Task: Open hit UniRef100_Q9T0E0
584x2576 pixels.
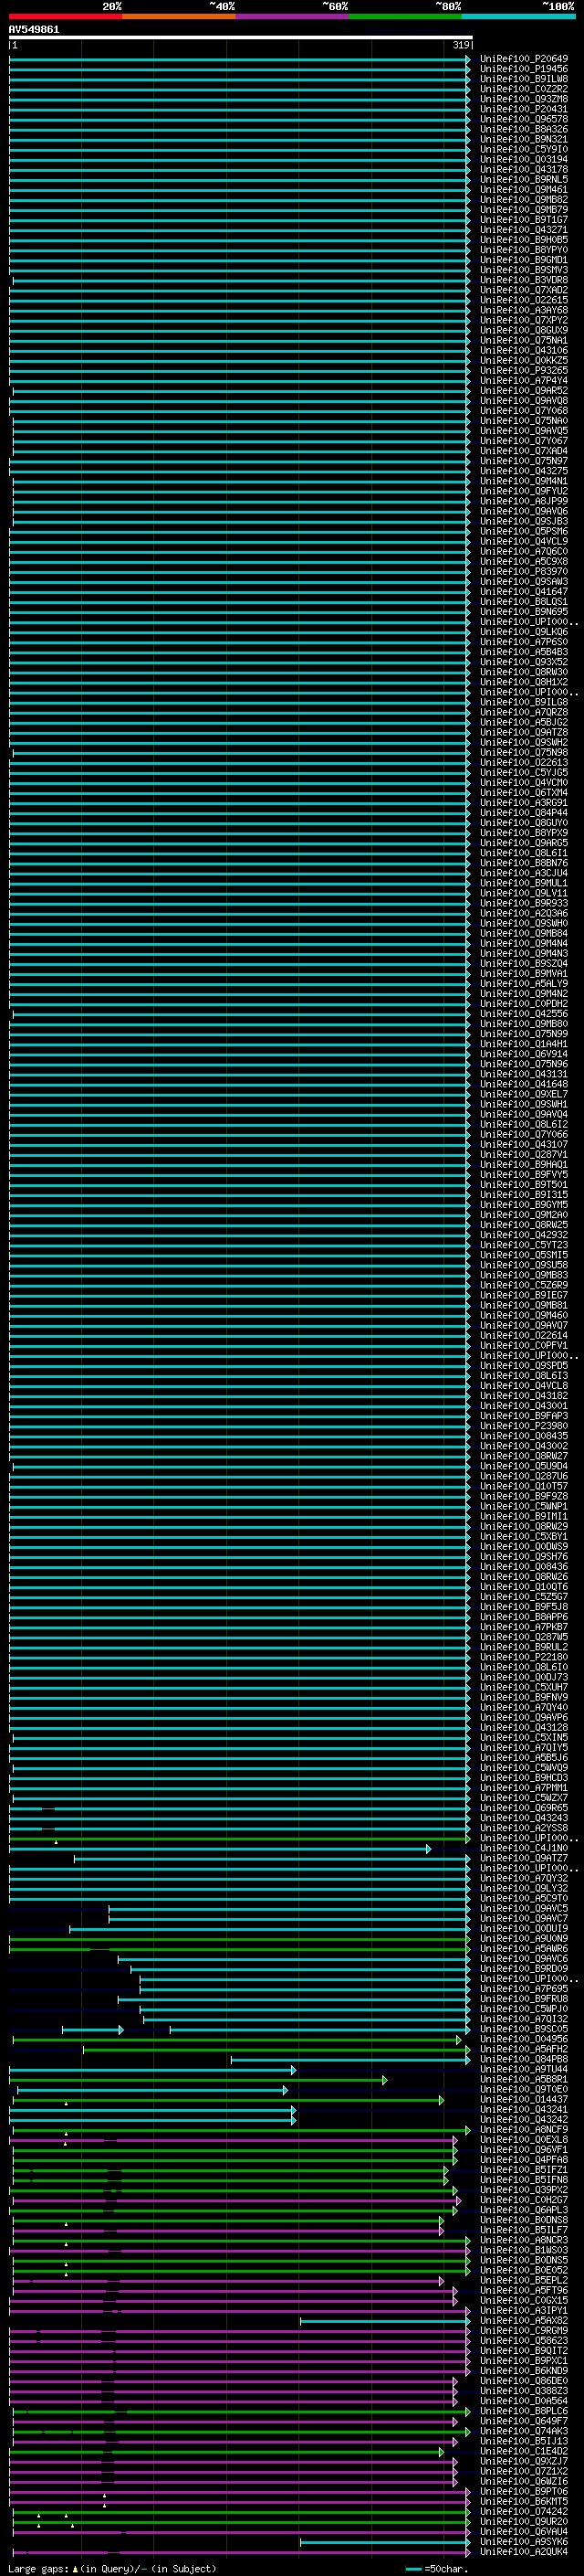Action: [x=523, y=2089]
